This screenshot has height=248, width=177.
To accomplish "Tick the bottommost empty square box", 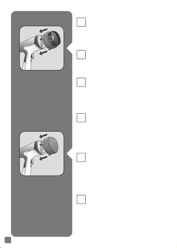I will tap(81, 199).
